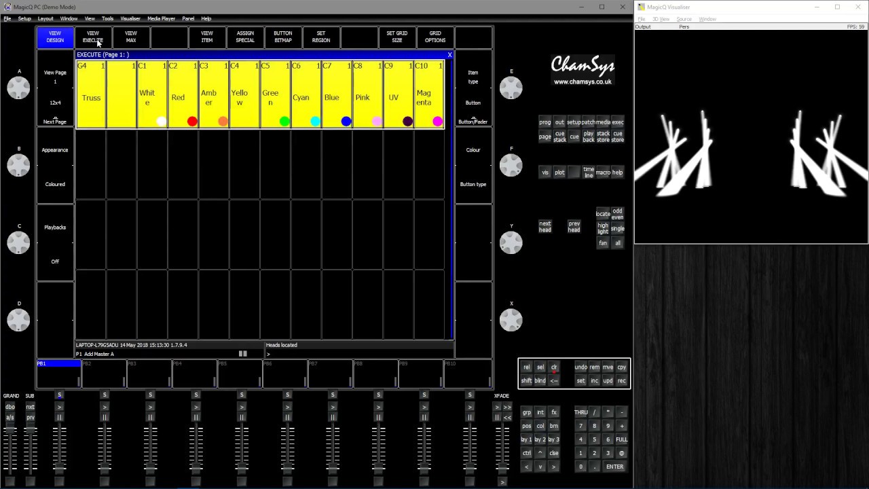The width and height of the screenshot is (869, 489).
Task: Click the nxt page button
Action: (30, 407)
